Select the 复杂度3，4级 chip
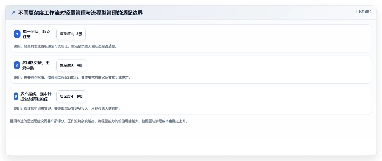Viewport: 382px width, 161px height. click(71, 65)
